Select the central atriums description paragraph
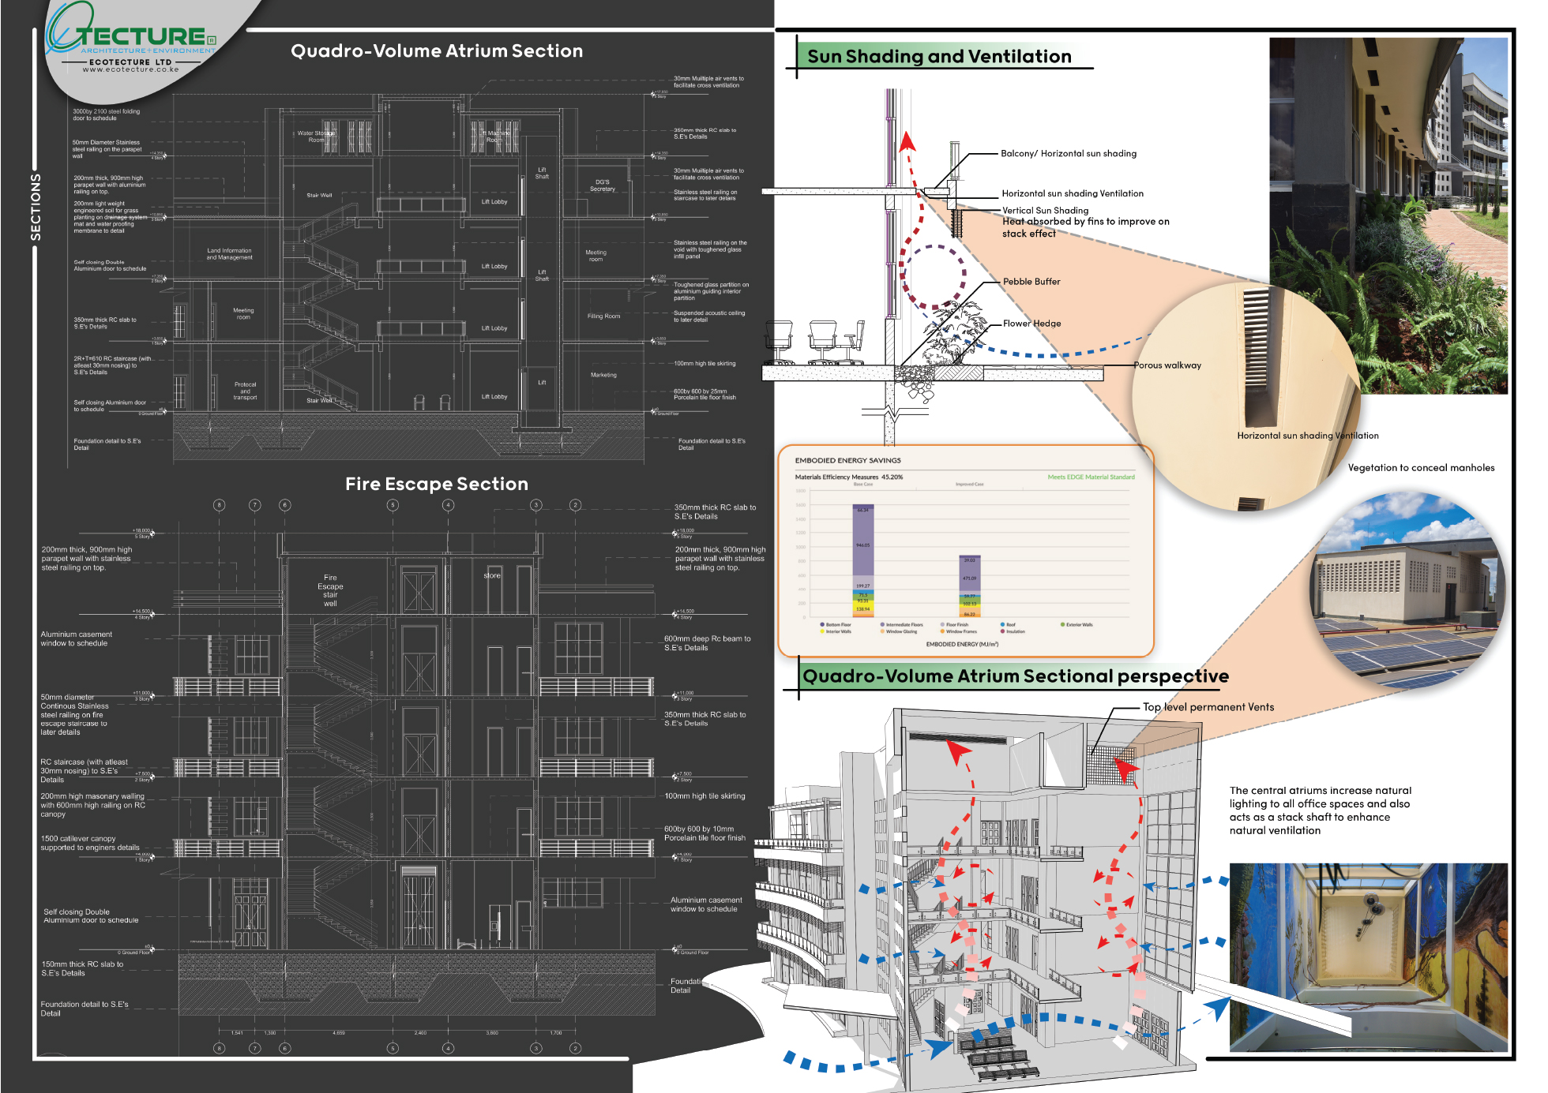The image size is (1548, 1093). pyautogui.click(x=1320, y=810)
